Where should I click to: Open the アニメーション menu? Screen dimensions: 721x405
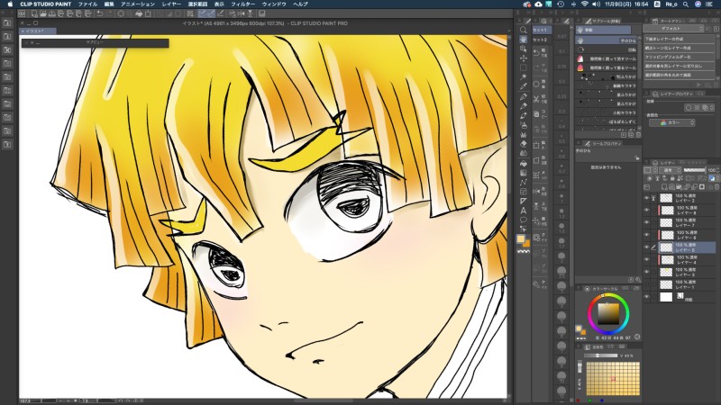pos(138,4)
